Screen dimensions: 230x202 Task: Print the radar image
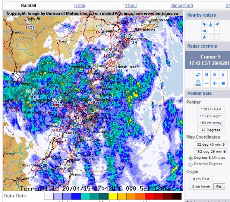[x=198, y=83]
